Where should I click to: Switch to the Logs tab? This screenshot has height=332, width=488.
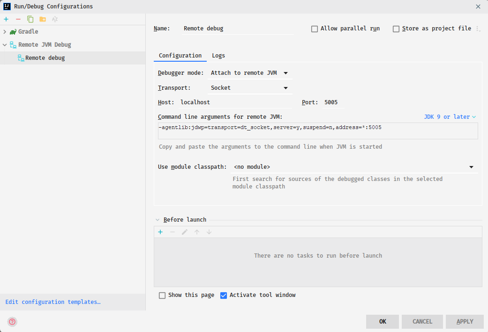click(218, 55)
